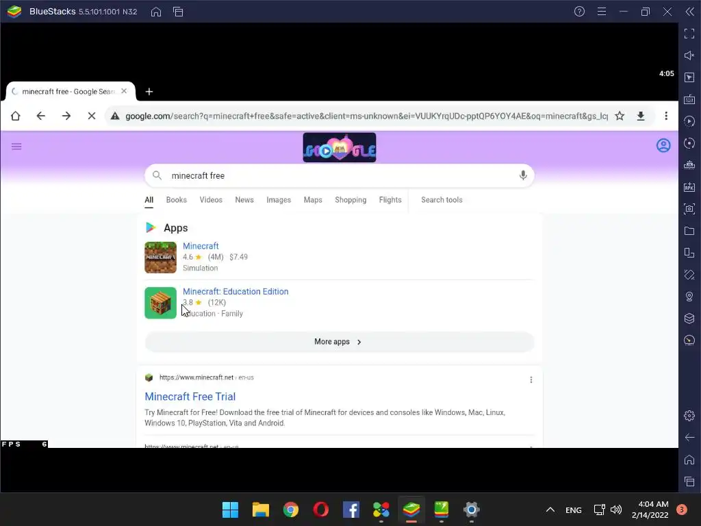Image resolution: width=701 pixels, height=526 pixels.
Task: Show hidden system tray icons
Action: (x=550, y=510)
